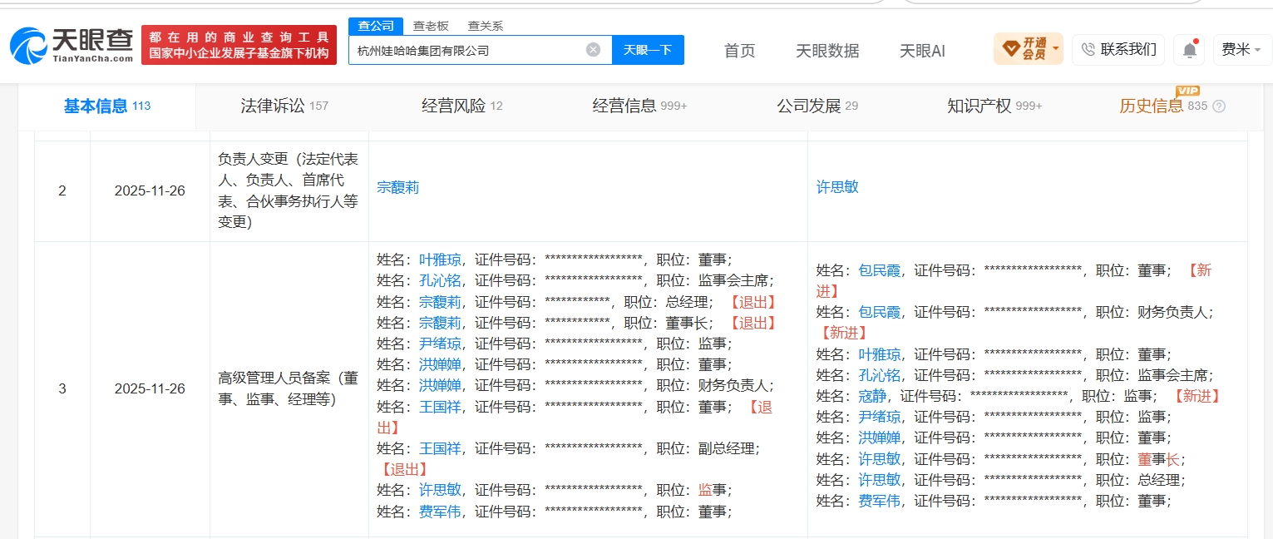Open 许思敏 link in the 负责人变更 row
The width and height of the screenshot is (1273, 539).
click(x=837, y=187)
